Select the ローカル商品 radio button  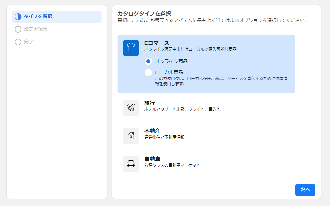(148, 73)
